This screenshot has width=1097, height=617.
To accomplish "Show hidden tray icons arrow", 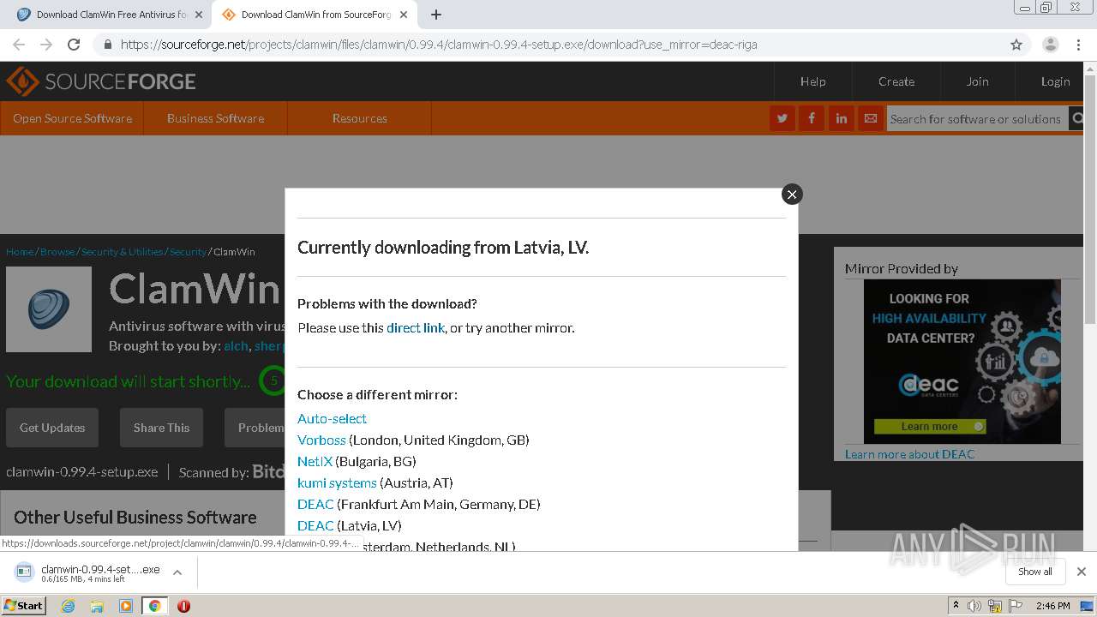I will pos(956,606).
